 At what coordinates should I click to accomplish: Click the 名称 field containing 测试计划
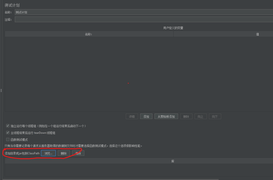click(x=143, y=12)
